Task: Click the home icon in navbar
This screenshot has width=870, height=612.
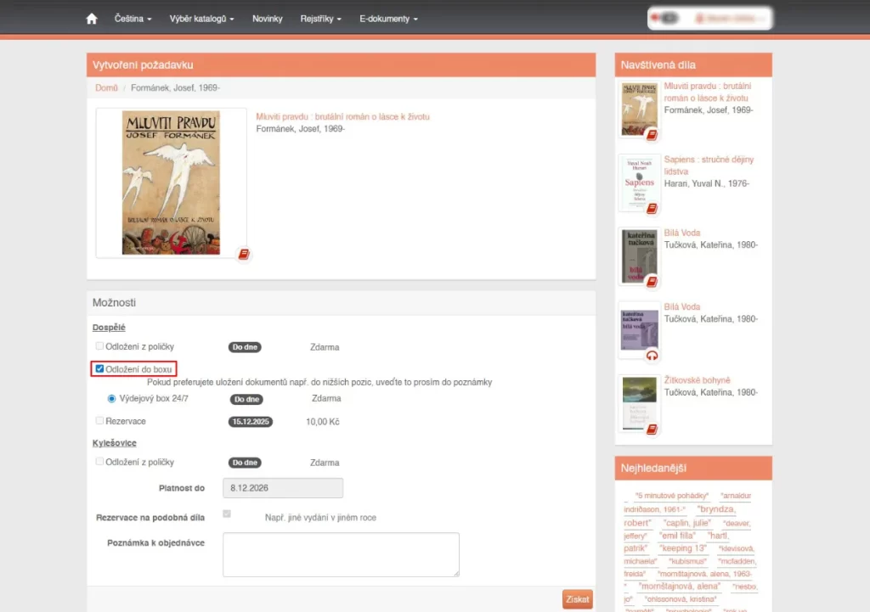Action: [92, 19]
